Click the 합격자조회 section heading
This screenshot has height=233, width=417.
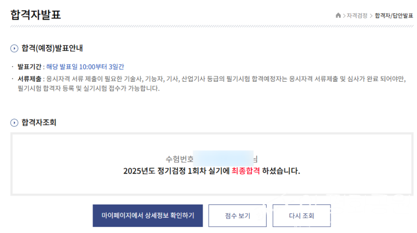pos(38,122)
